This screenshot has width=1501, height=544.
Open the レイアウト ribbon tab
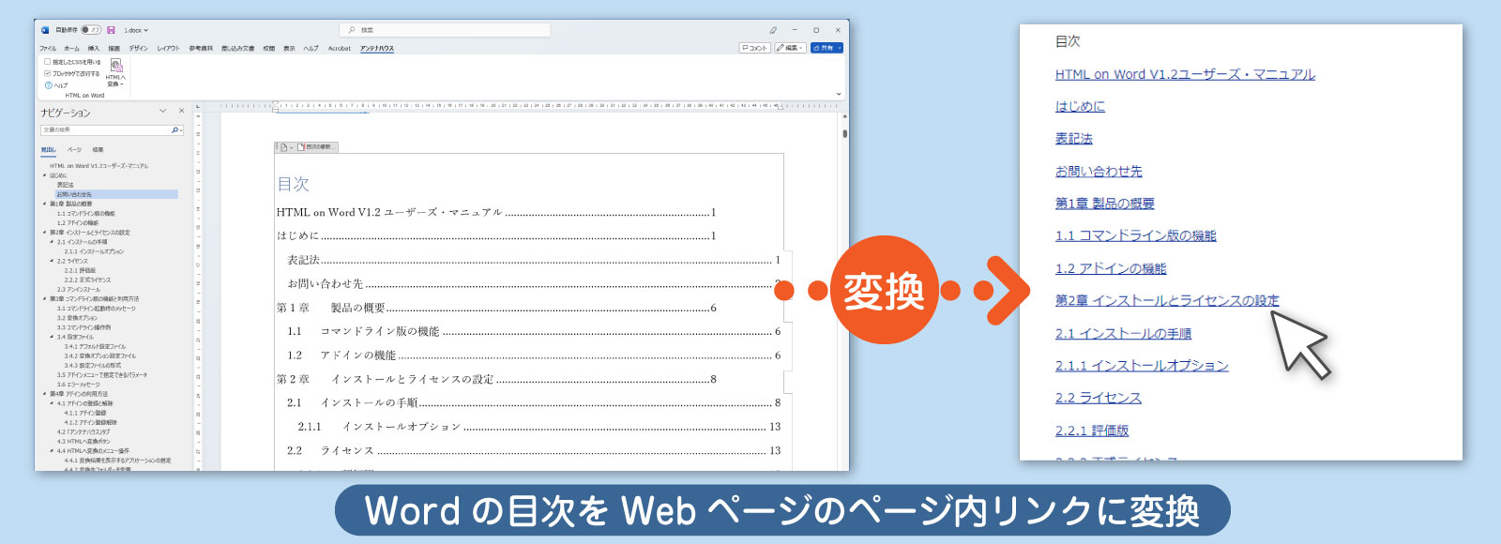pyautogui.click(x=168, y=48)
